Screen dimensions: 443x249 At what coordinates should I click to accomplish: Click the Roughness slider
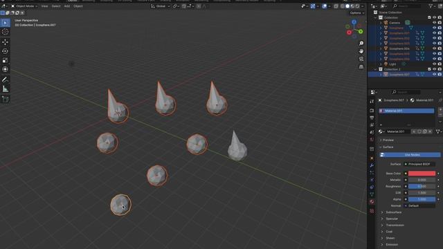(422, 186)
